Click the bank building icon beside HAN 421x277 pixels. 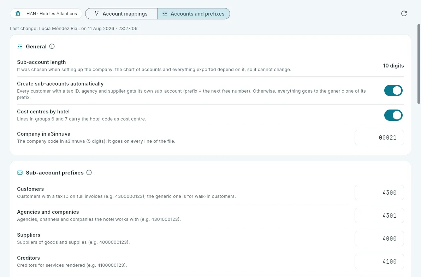[x=18, y=13]
